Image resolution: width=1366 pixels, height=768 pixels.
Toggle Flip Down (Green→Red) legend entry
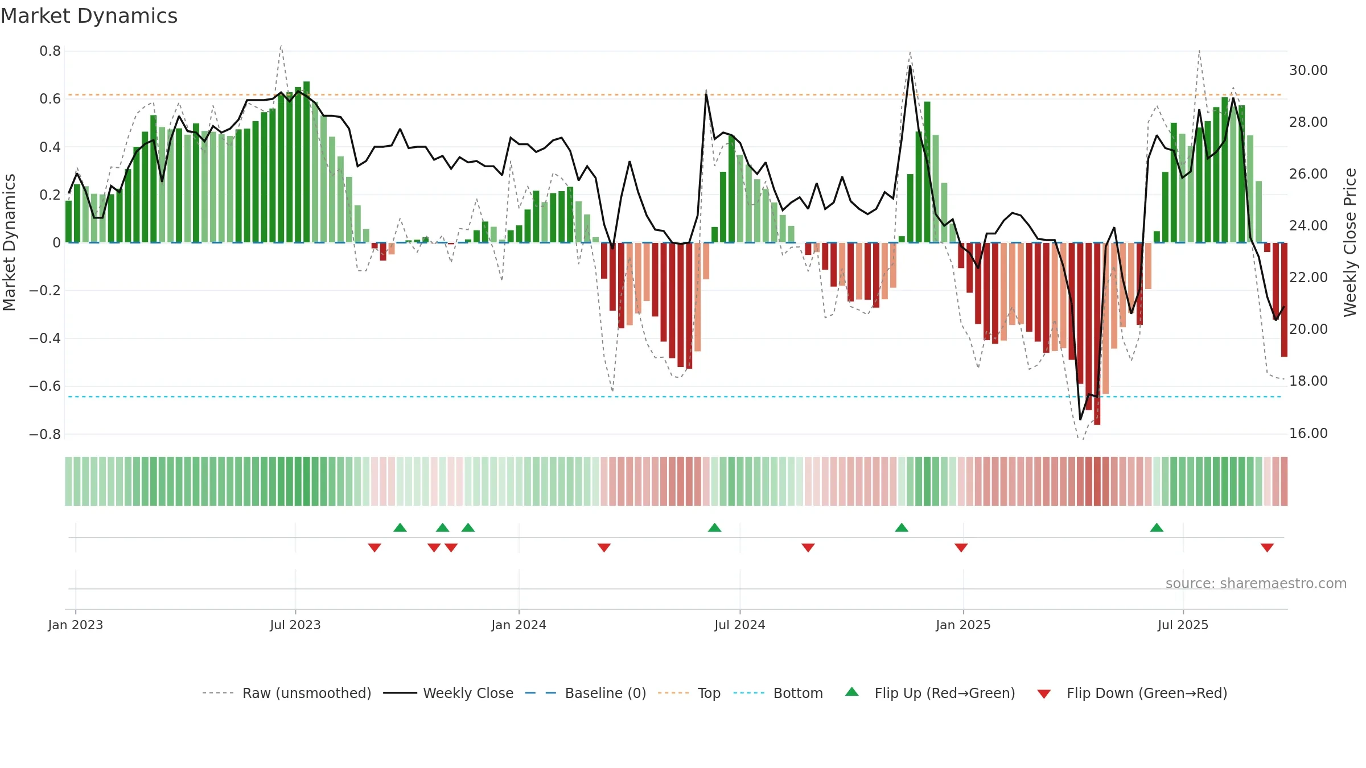coord(1132,693)
